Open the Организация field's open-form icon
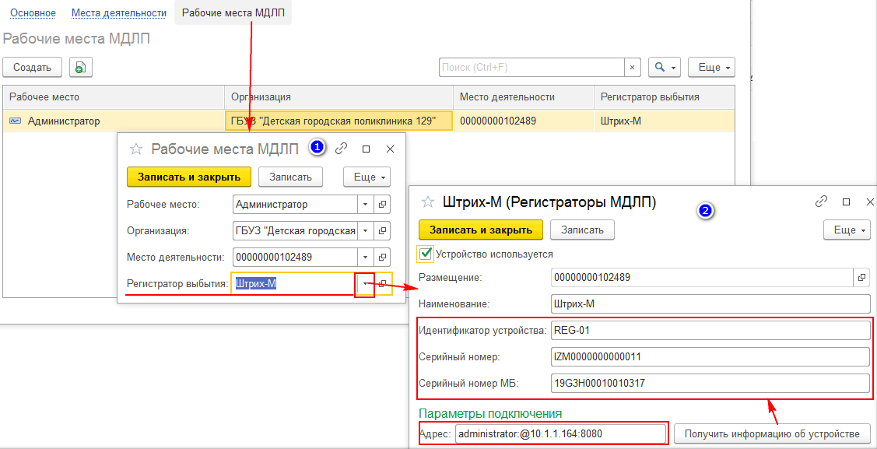 pyautogui.click(x=382, y=231)
